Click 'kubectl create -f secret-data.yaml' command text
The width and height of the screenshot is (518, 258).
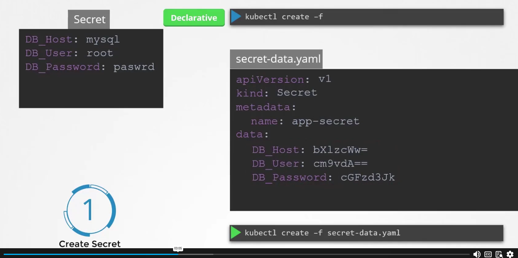tap(322, 233)
